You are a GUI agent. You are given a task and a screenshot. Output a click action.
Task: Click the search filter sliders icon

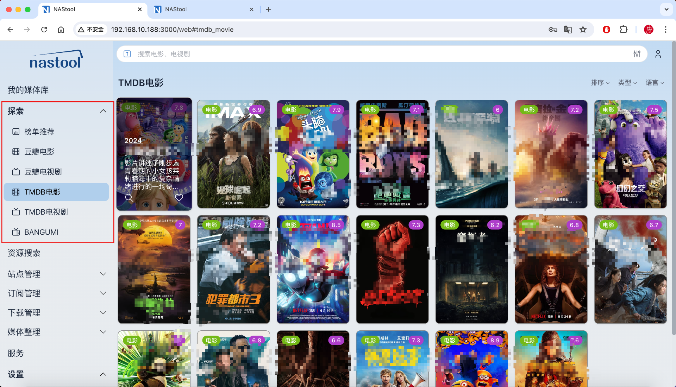pyautogui.click(x=637, y=54)
